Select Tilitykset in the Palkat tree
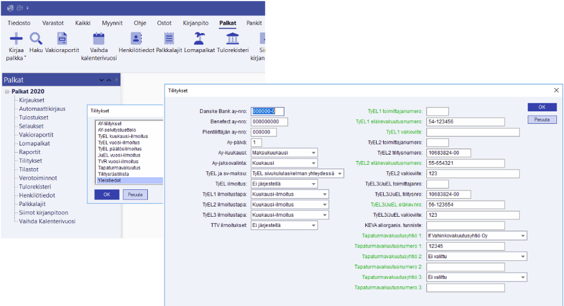The height and width of the screenshot is (306, 564). pyautogui.click(x=31, y=161)
